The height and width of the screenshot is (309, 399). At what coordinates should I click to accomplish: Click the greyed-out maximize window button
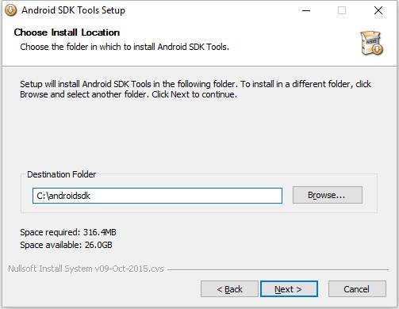point(342,10)
